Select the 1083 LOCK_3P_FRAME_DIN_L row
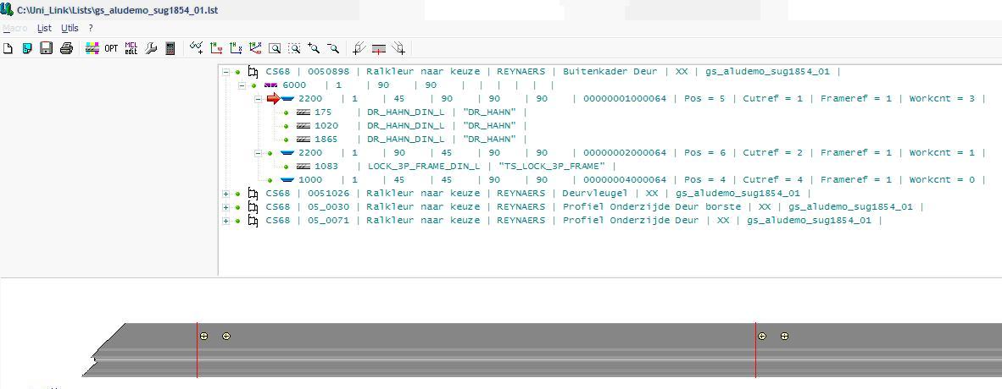1002x389 pixels. coord(465,166)
